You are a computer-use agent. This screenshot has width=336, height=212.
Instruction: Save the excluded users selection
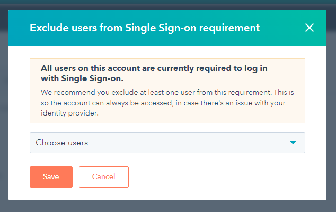click(51, 177)
